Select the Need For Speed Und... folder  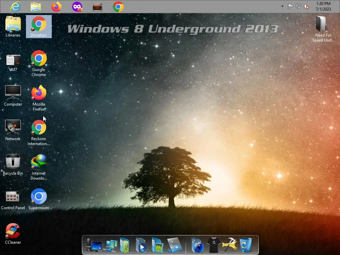point(323,29)
